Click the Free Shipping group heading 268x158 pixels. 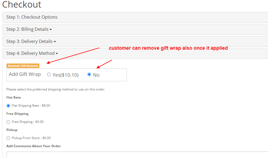pos(17,113)
